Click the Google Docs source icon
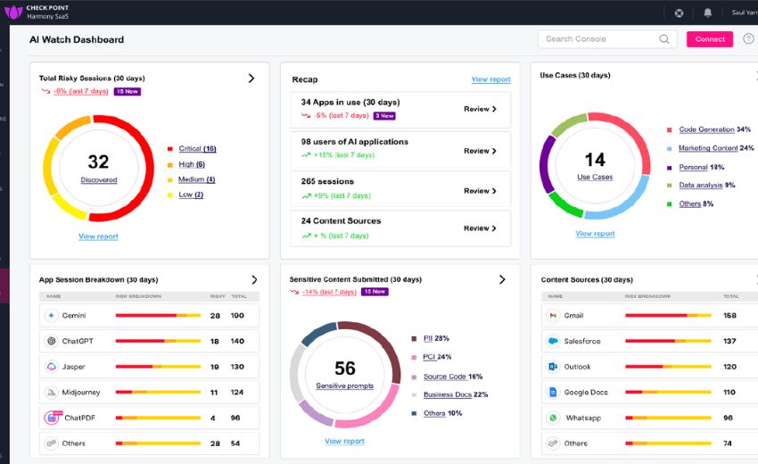Viewport: 758px width, 464px height. click(x=553, y=393)
